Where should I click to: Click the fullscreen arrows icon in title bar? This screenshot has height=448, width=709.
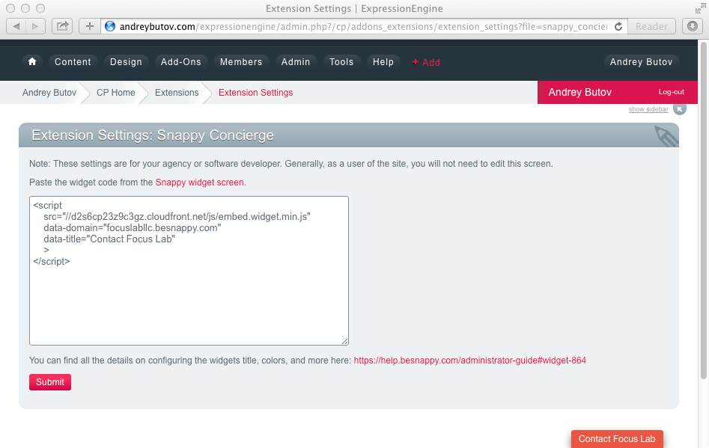coord(701,8)
